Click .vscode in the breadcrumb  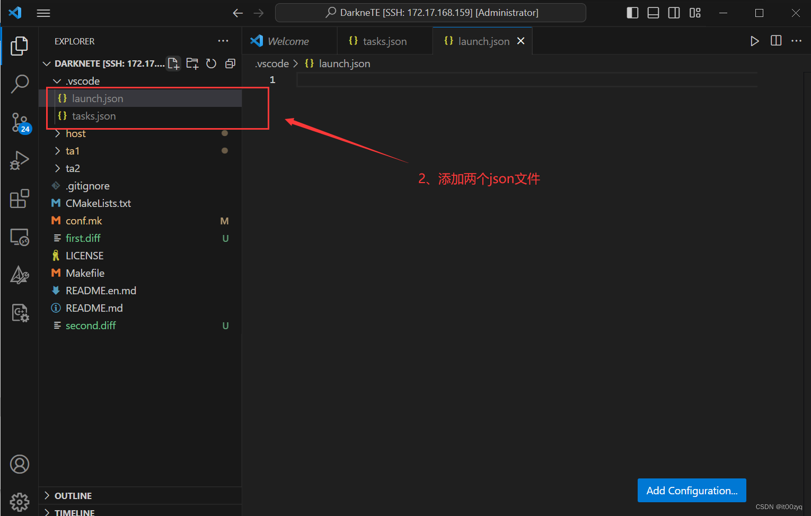pyautogui.click(x=272, y=64)
